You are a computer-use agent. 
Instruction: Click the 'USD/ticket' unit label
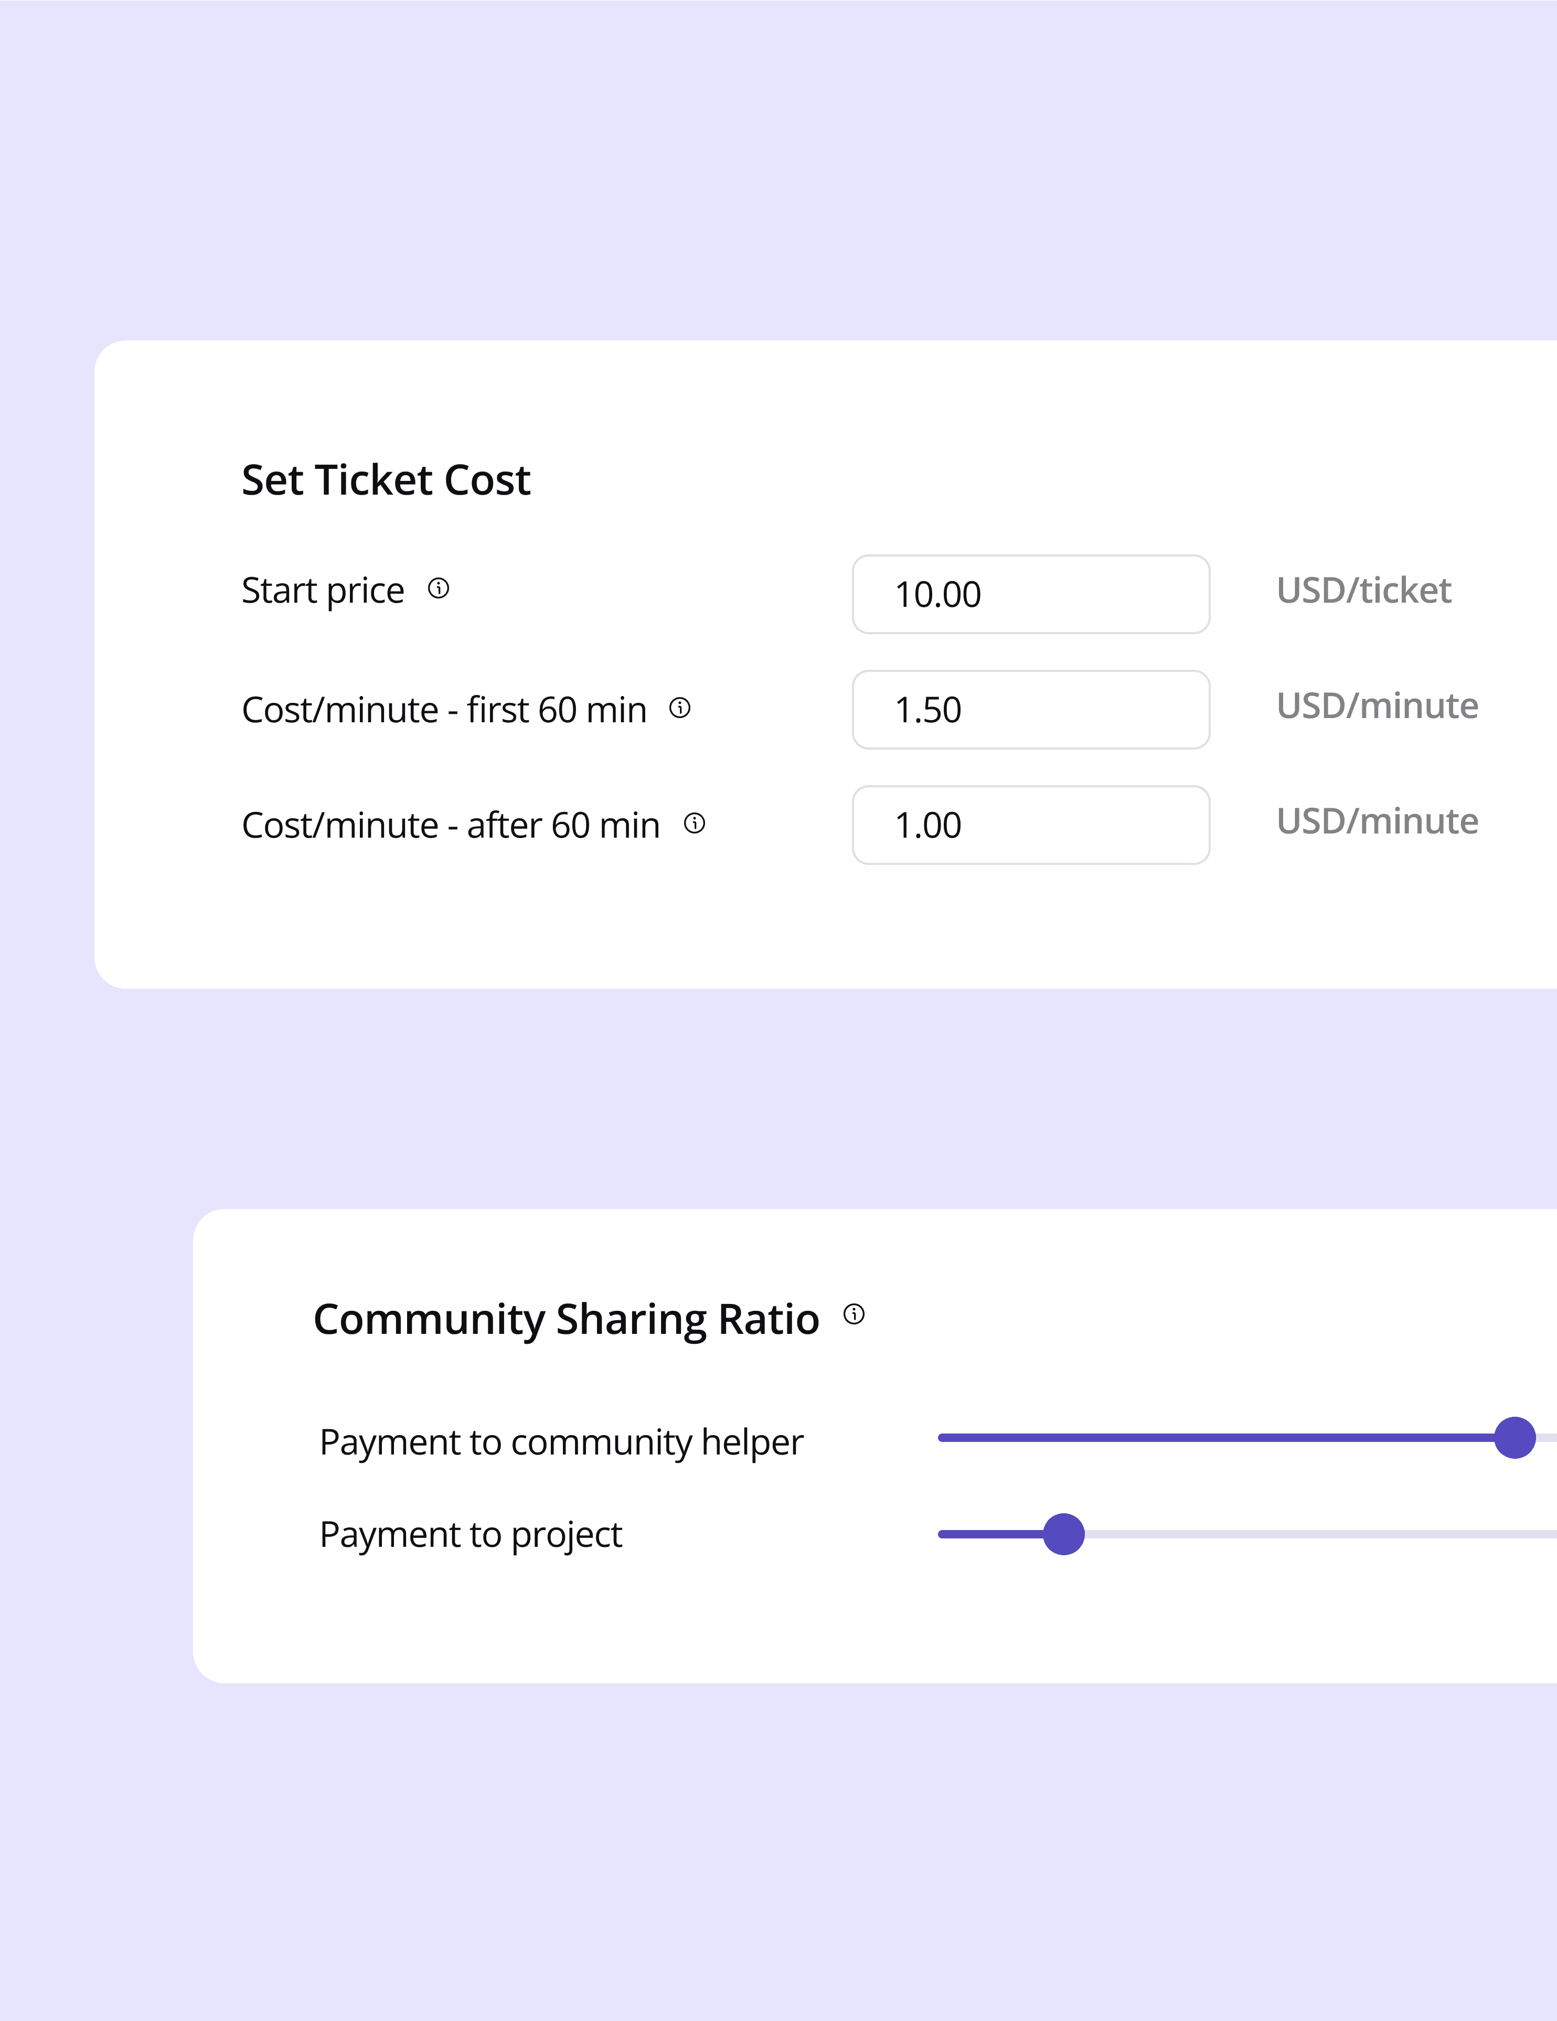pos(1363,591)
